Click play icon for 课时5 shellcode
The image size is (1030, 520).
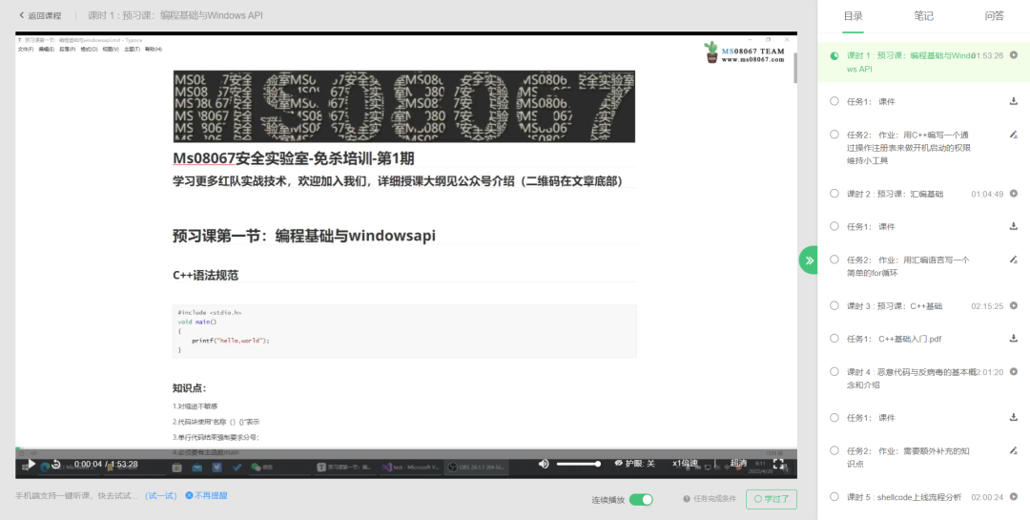1014,497
